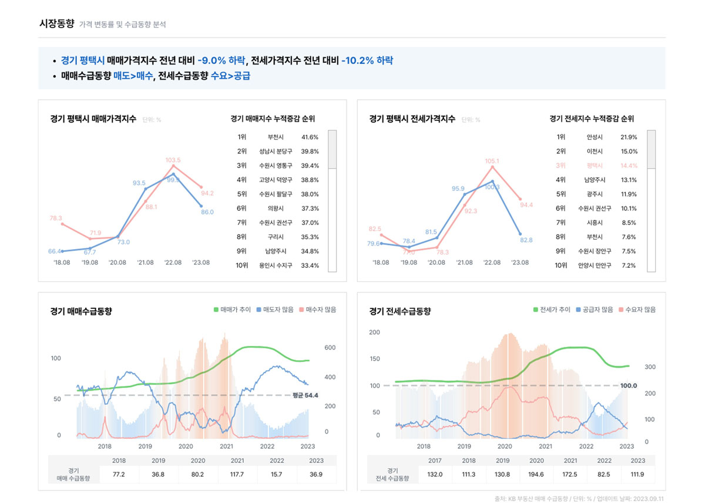The height and width of the screenshot is (504, 705).
Task: Click the 82.5 cell in 전세 수급동향 table
Action: point(604,474)
